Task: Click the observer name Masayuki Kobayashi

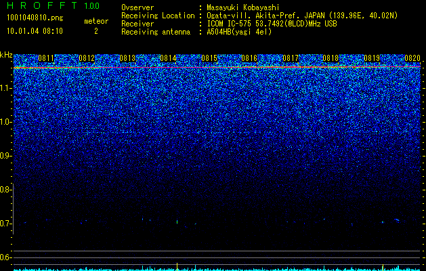Action: 243,7
